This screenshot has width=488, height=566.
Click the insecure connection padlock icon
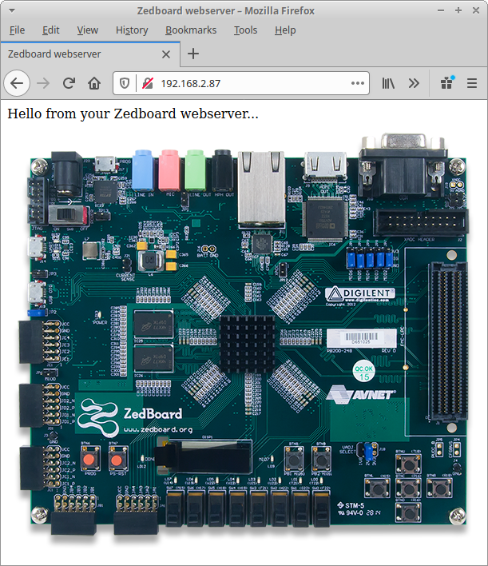coord(146,83)
